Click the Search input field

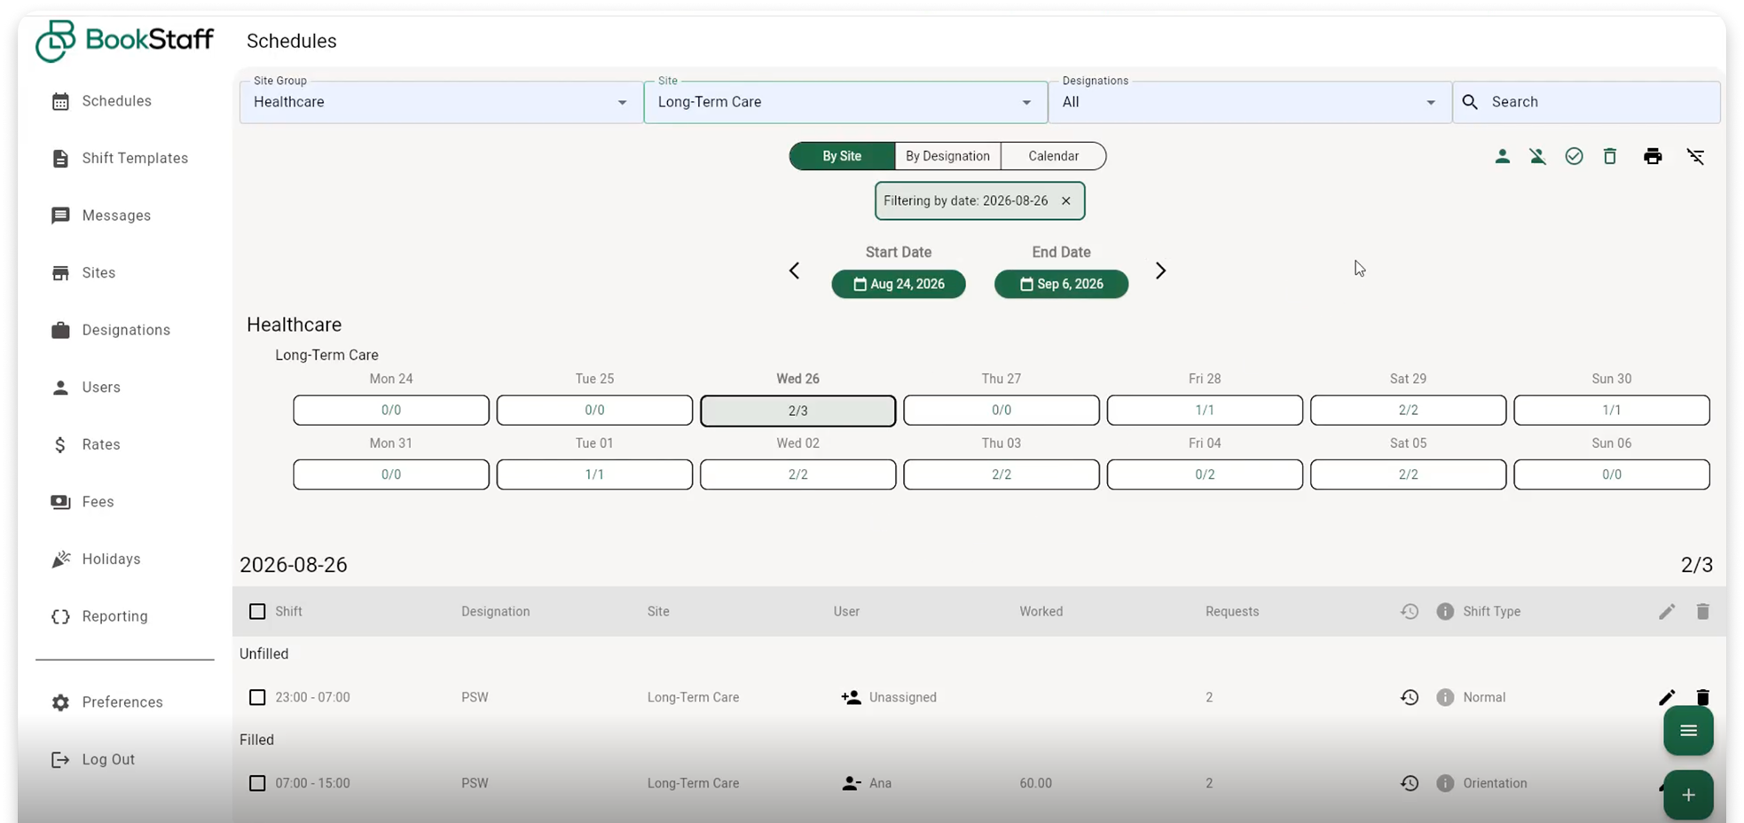[x=1586, y=102]
